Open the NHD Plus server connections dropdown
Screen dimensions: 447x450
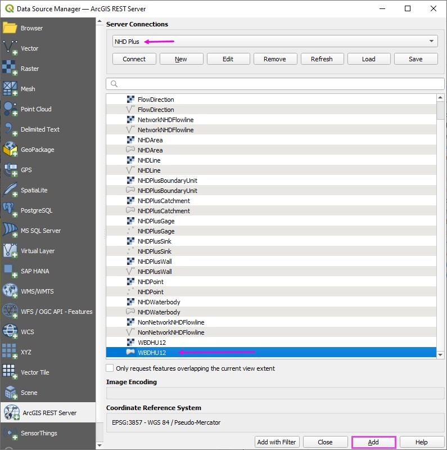coord(274,41)
